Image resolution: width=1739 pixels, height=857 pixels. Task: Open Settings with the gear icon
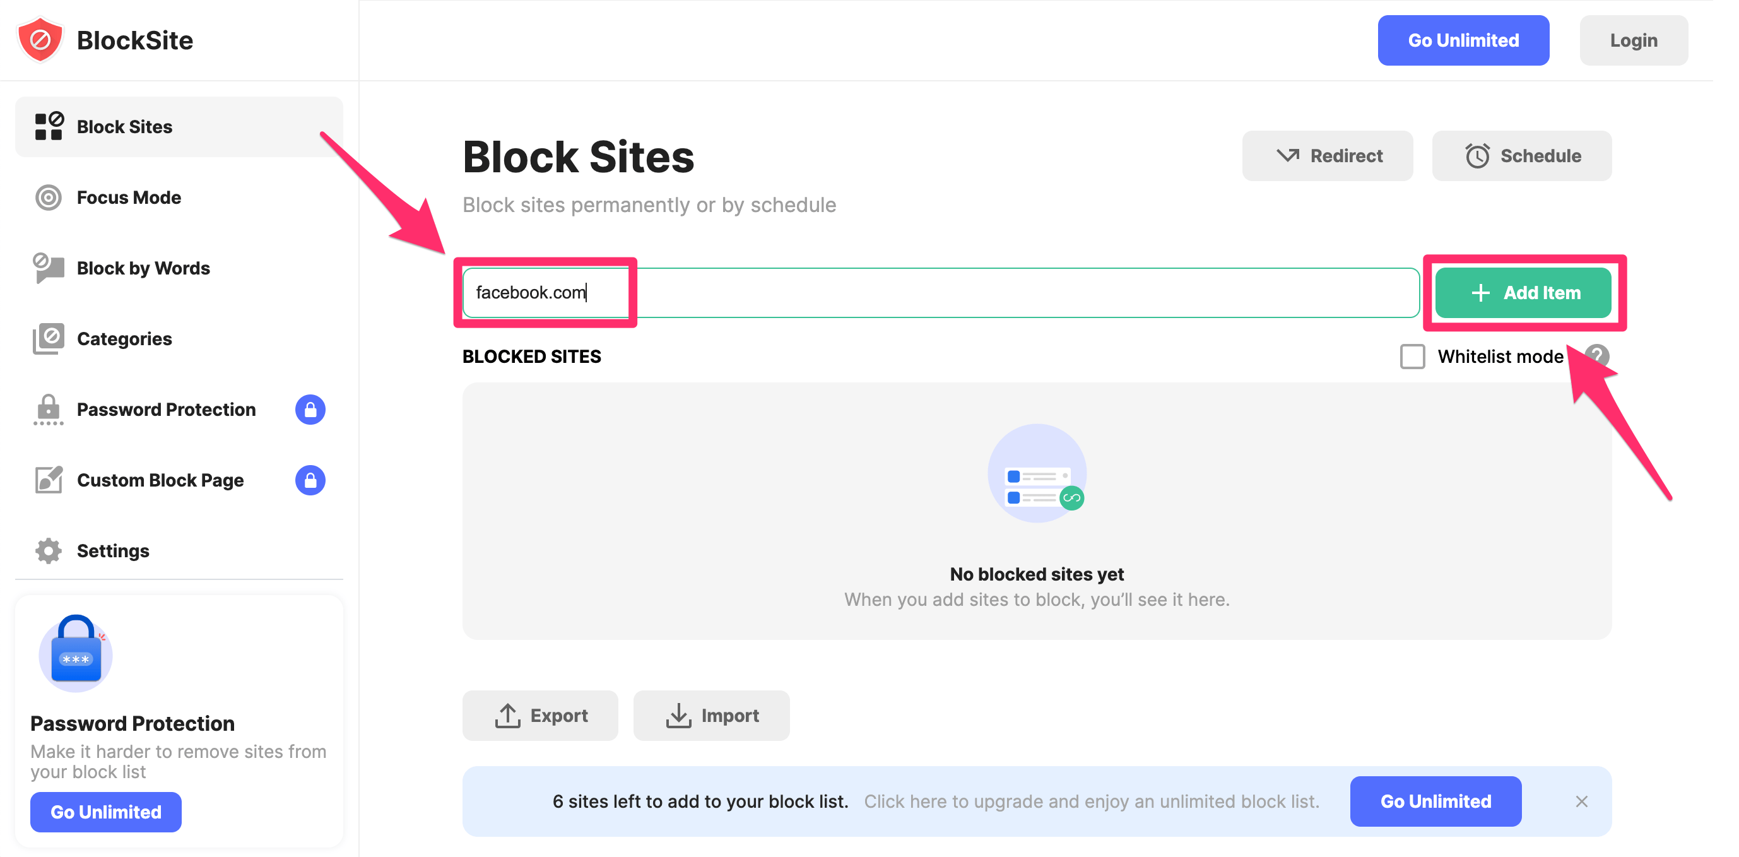click(x=49, y=551)
